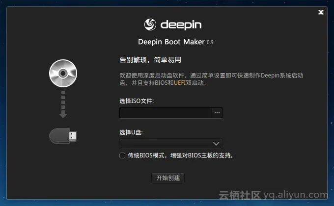
Task: Click the orange UEFI text
Action: [x=180, y=83]
